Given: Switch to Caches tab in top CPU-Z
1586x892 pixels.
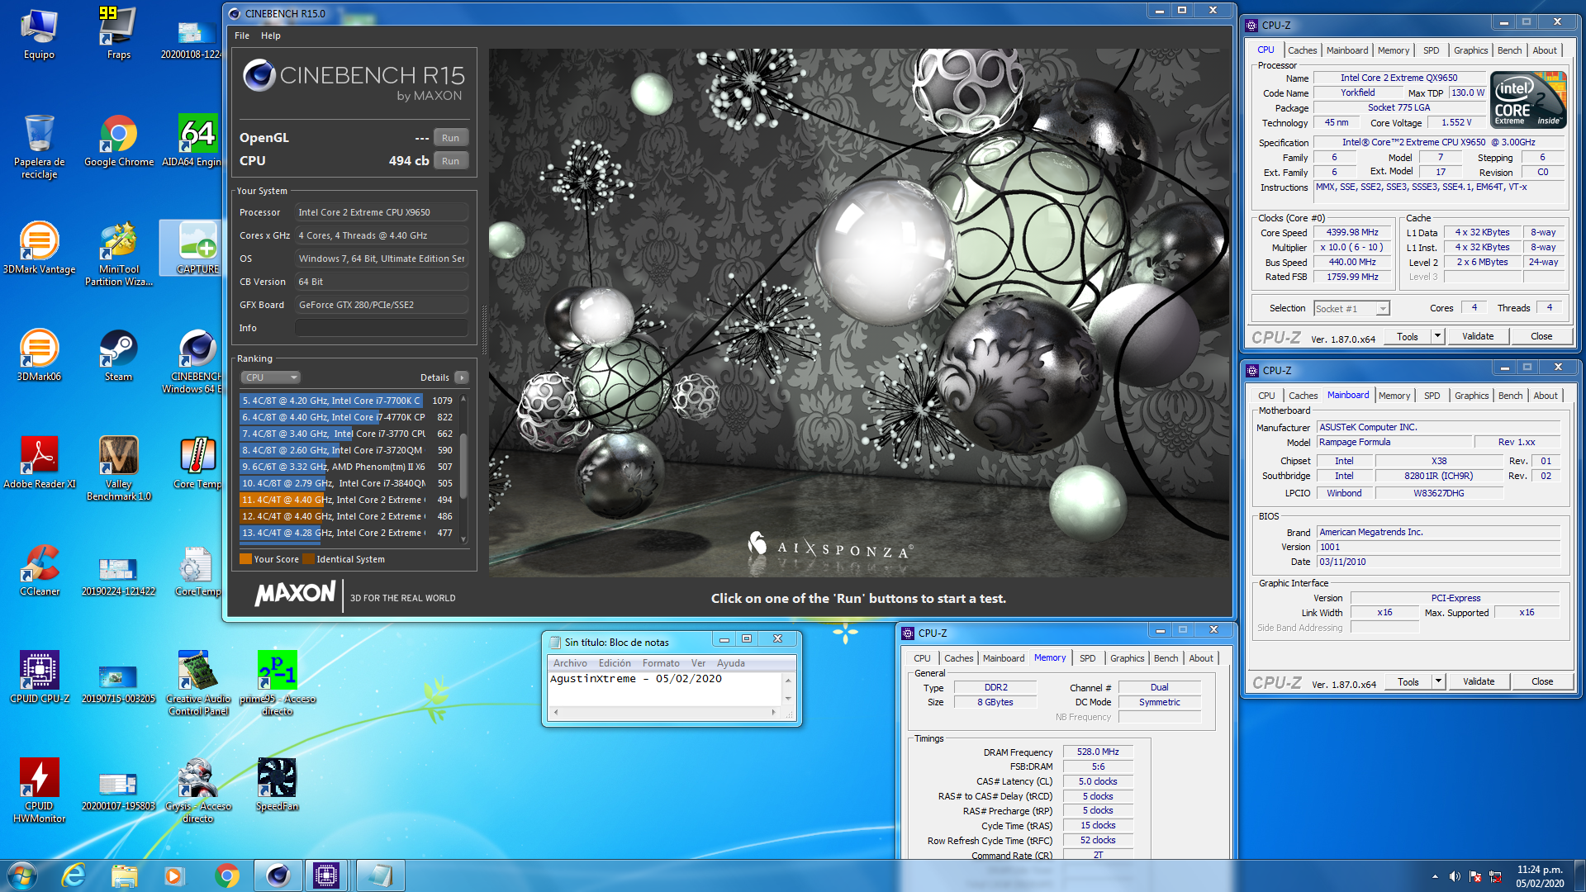Looking at the screenshot, I should (x=1302, y=50).
